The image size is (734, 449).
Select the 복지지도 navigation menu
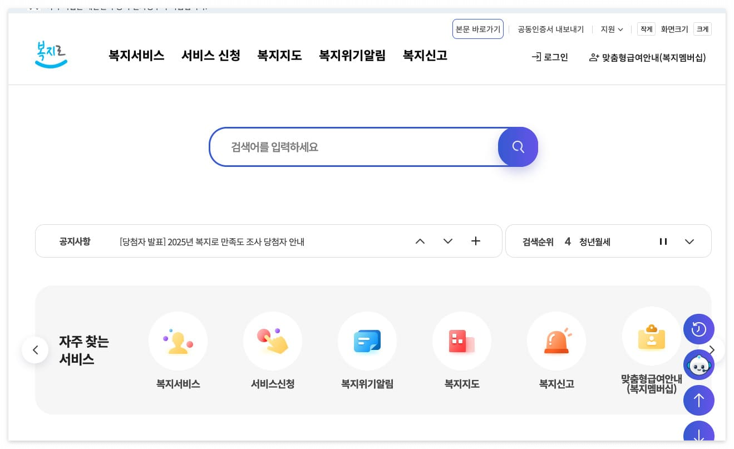point(279,55)
